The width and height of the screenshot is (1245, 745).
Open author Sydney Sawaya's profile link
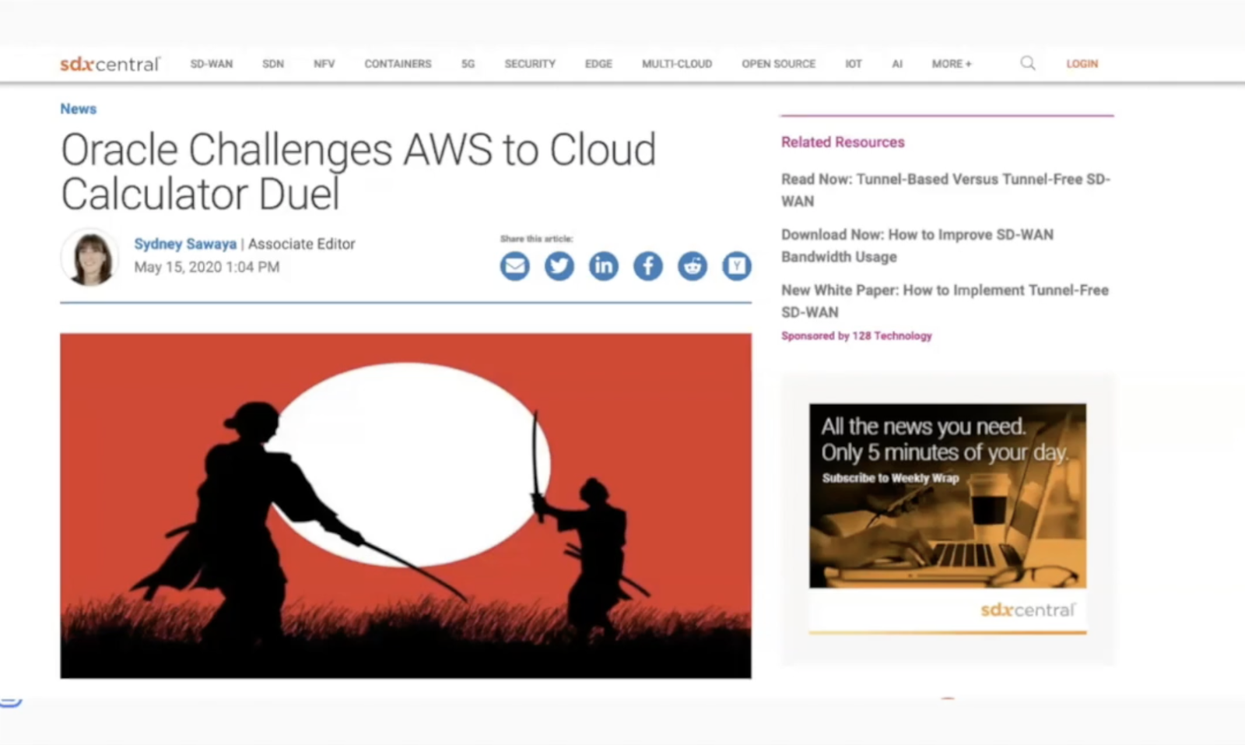(185, 244)
